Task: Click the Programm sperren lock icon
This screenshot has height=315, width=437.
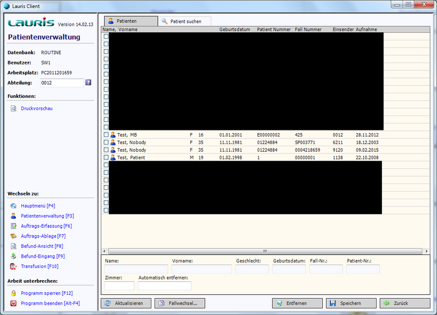Action: click(14, 293)
